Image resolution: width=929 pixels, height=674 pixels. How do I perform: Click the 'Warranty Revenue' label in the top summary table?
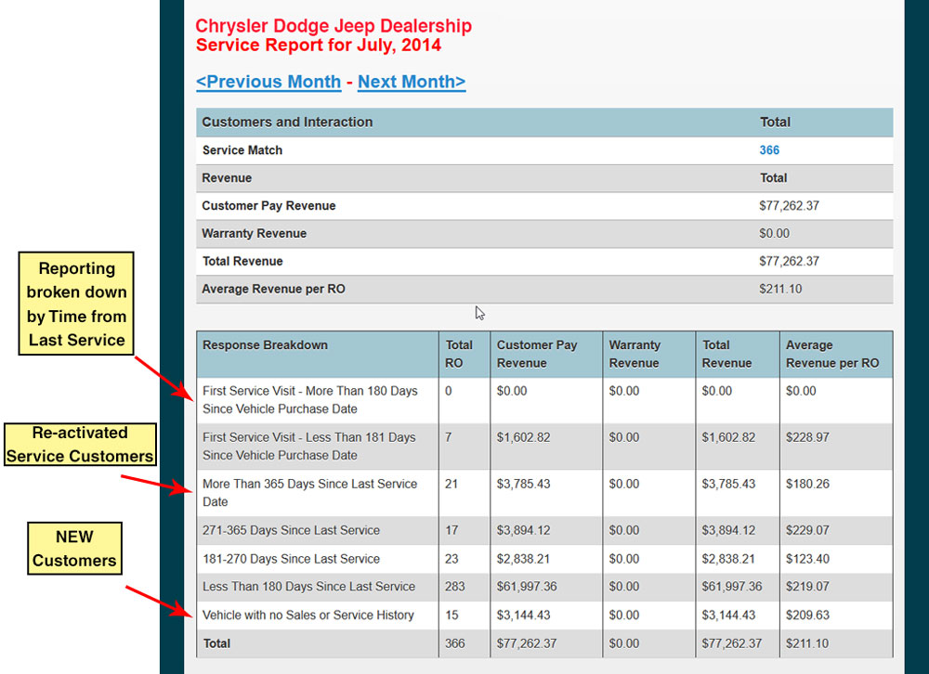(x=255, y=233)
